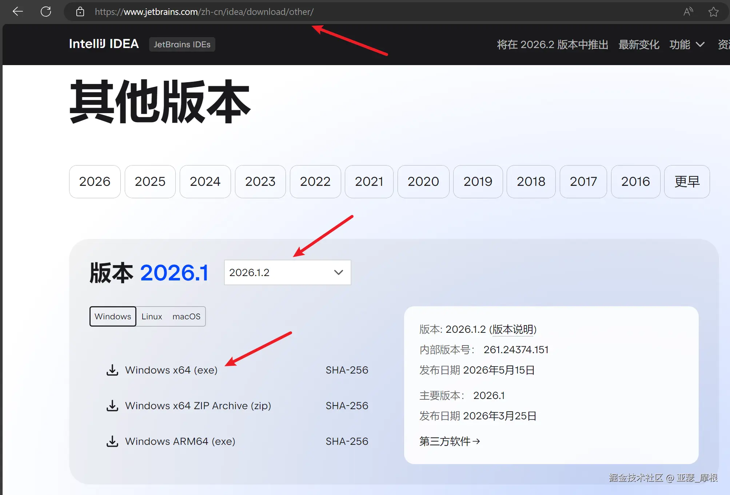Switch to the 2017 year tab
Viewport: 730px width, 495px height.
(583, 181)
